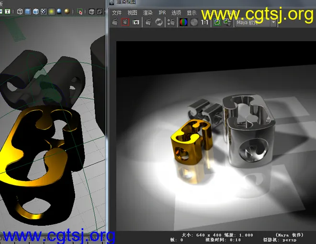
Task: Open the 文件 menu in Render View
Action: (x=117, y=13)
